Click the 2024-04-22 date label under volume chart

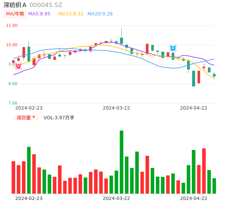[194, 198]
